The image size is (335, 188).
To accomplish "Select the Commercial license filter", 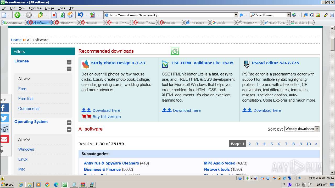I will [x=29, y=109].
